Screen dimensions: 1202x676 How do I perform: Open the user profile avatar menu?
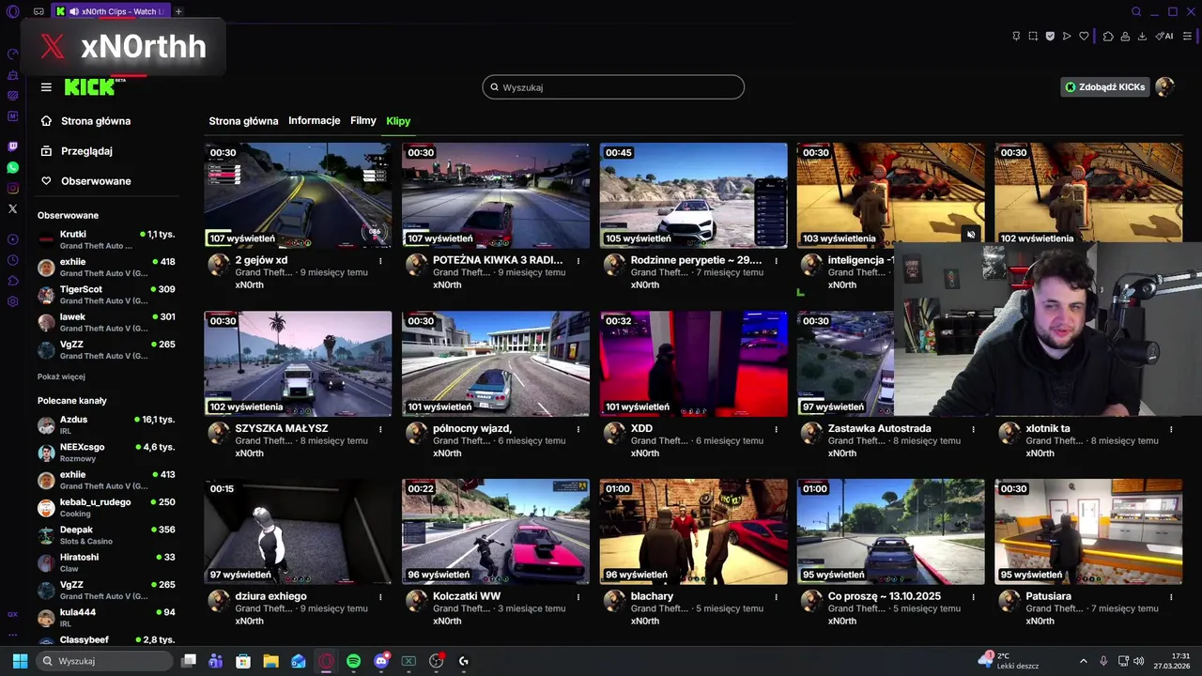(x=1165, y=87)
